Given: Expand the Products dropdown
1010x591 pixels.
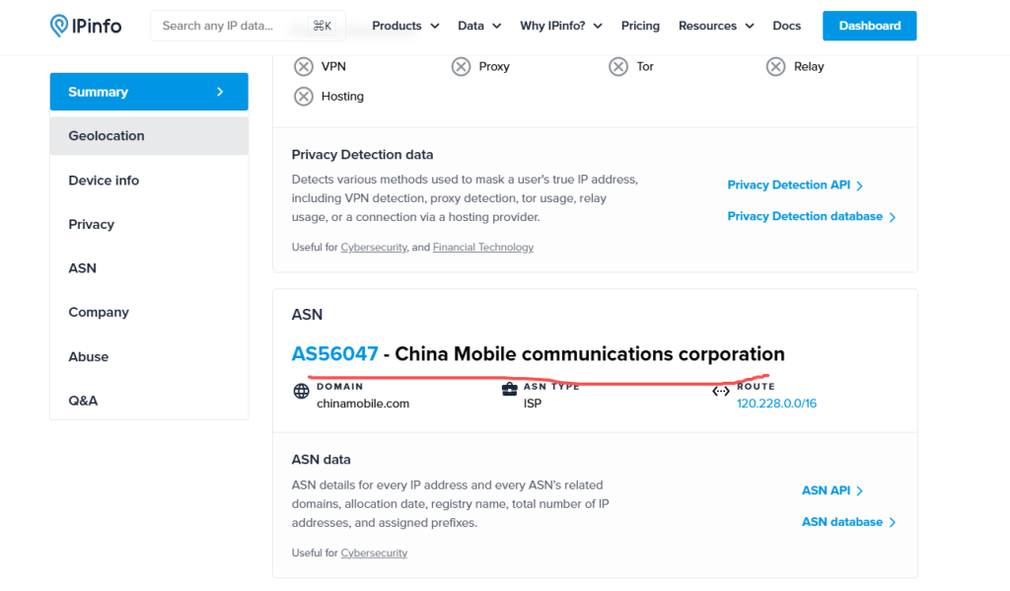Looking at the screenshot, I should (404, 26).
